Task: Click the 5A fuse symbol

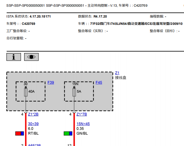Action: point(74,92)
